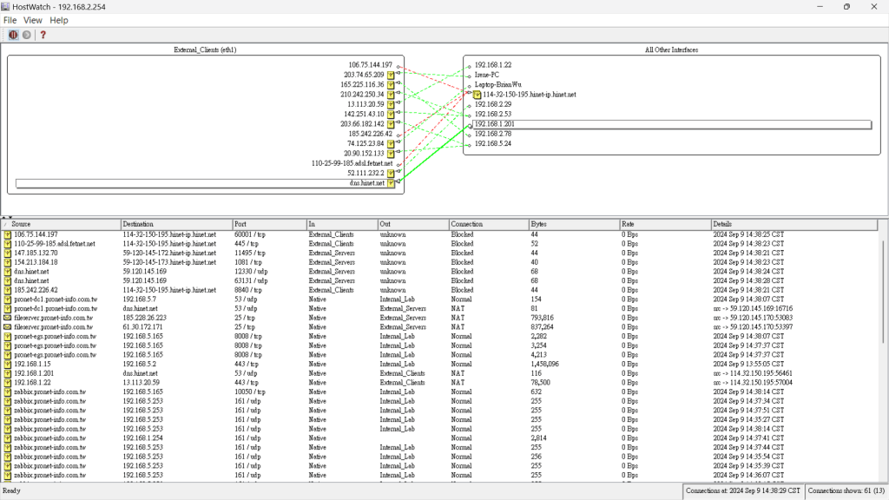Sort by the Port column header
This screenshot has width=889, height=500.
[269, 225]
